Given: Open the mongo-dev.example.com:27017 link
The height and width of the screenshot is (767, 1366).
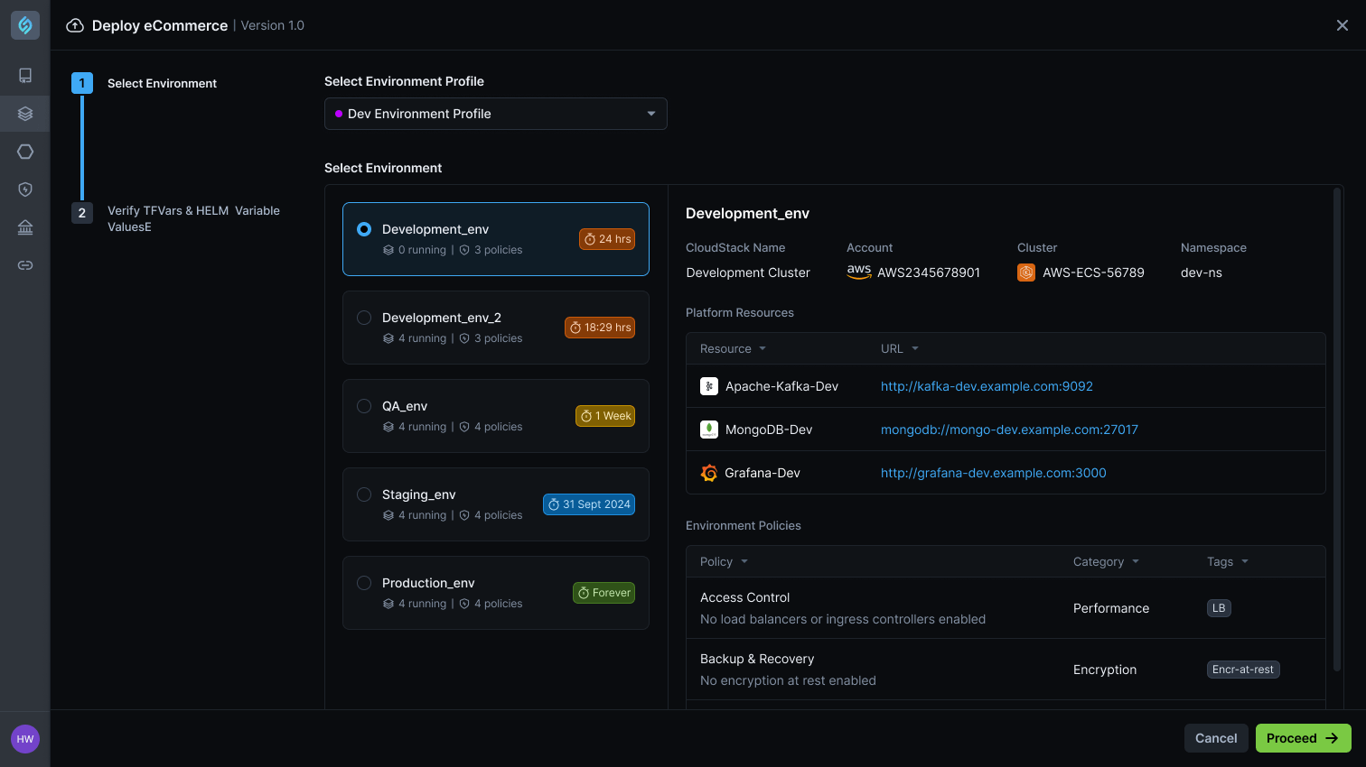Looking at the screenshot, I should pyautogui.click(x=1009, y=430).
